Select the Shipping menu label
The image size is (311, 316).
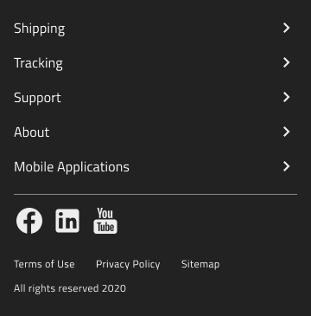pyautogui.click(x=40, y=29)
